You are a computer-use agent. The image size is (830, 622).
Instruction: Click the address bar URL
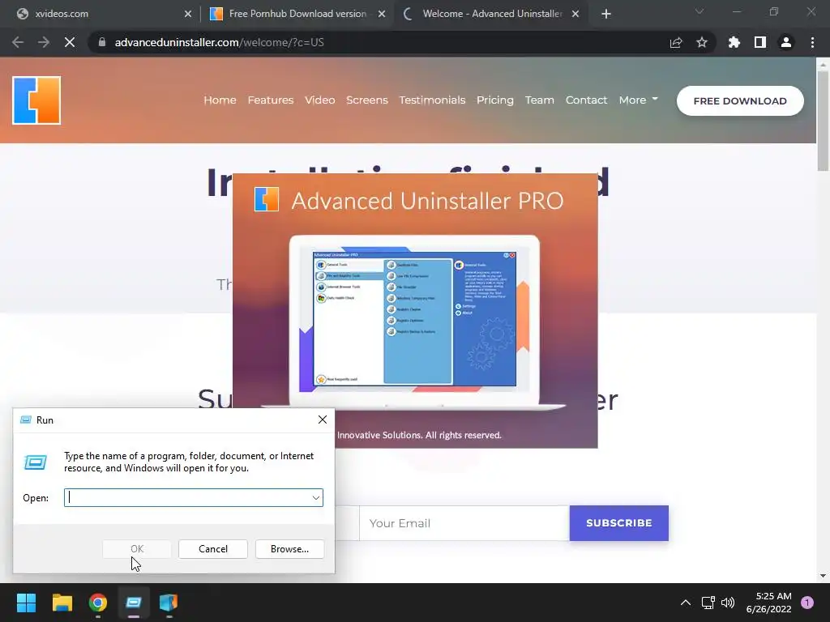[x=219, y=42]
